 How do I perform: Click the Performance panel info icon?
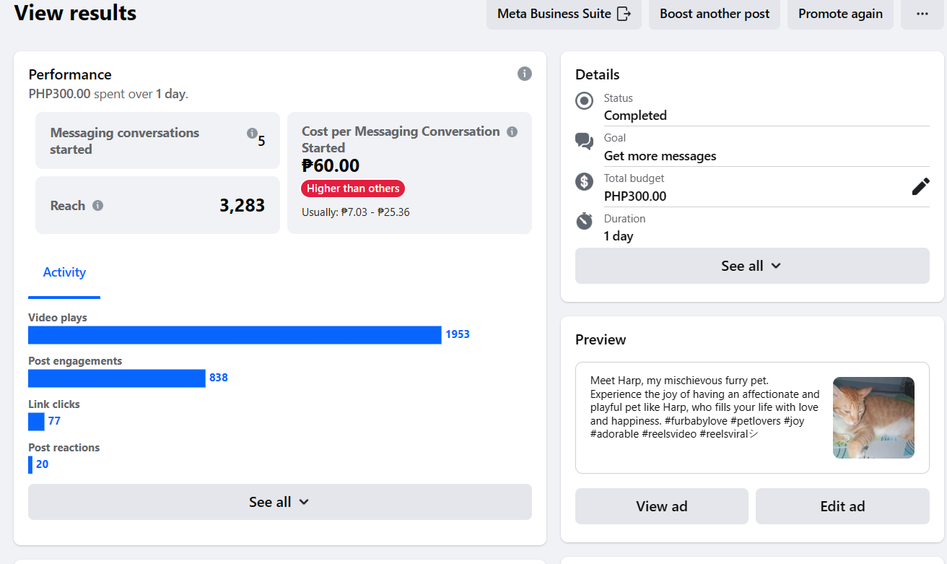[525, 74]
